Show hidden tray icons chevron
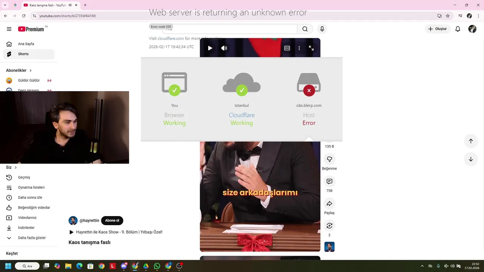Image resolution: width=484 pixels, height=272 pixels. (x=422, y=266)
